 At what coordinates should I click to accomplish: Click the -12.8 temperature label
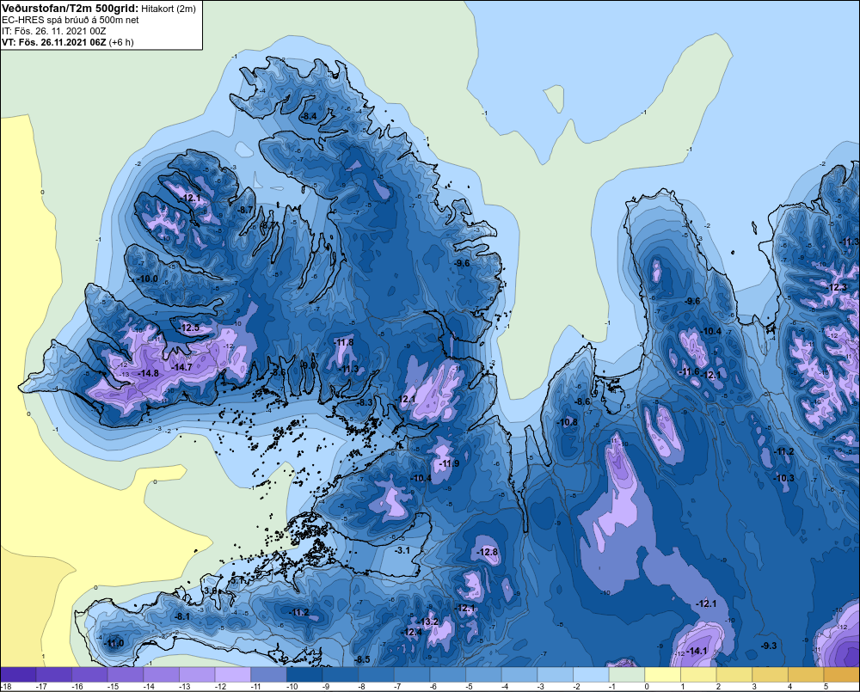487,552
